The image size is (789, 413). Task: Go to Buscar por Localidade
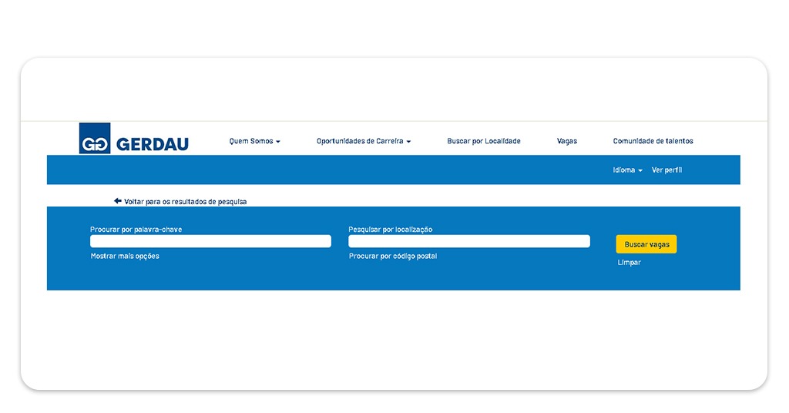click(484, 141)
